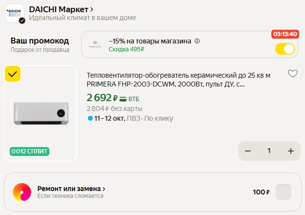Image resolution: width=305 pixels, height=215 pixels.
Task: Click the DAICHI Маркет store logo
Action: [x=15, y=13]
